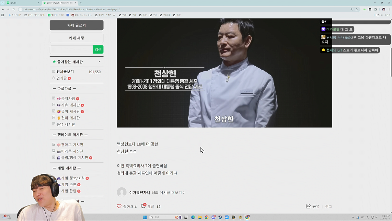Click the cafe search input field
Viewport: 392px width, 221px height.
coord(71,50)
